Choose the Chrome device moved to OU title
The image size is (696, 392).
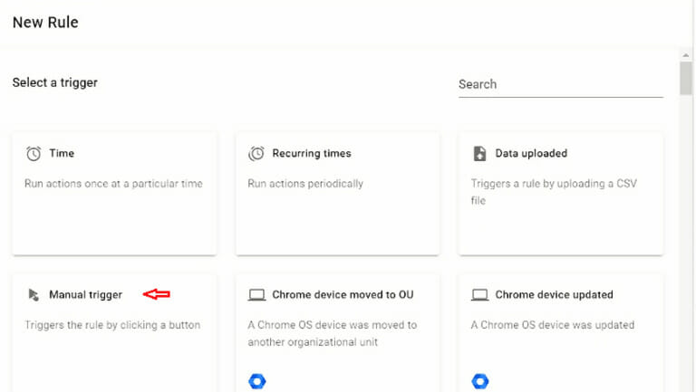[343, 295]
